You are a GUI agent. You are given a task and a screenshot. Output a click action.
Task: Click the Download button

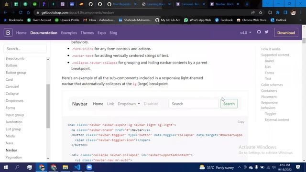tap(286, 33)
